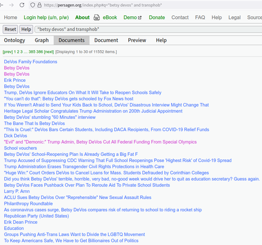Open the Home navigation link
Viewport: 262px width, 245px height.
pos(11,17)
